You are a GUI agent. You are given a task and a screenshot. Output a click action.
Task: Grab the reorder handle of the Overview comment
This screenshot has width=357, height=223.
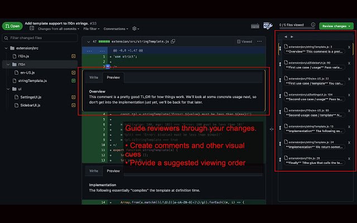pos(280,49)
